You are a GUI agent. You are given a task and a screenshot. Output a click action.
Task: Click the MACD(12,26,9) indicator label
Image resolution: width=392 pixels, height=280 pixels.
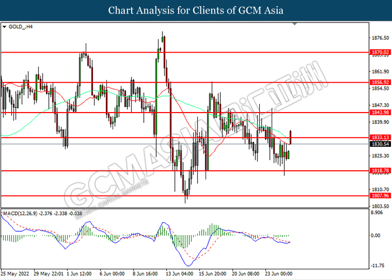20,213
